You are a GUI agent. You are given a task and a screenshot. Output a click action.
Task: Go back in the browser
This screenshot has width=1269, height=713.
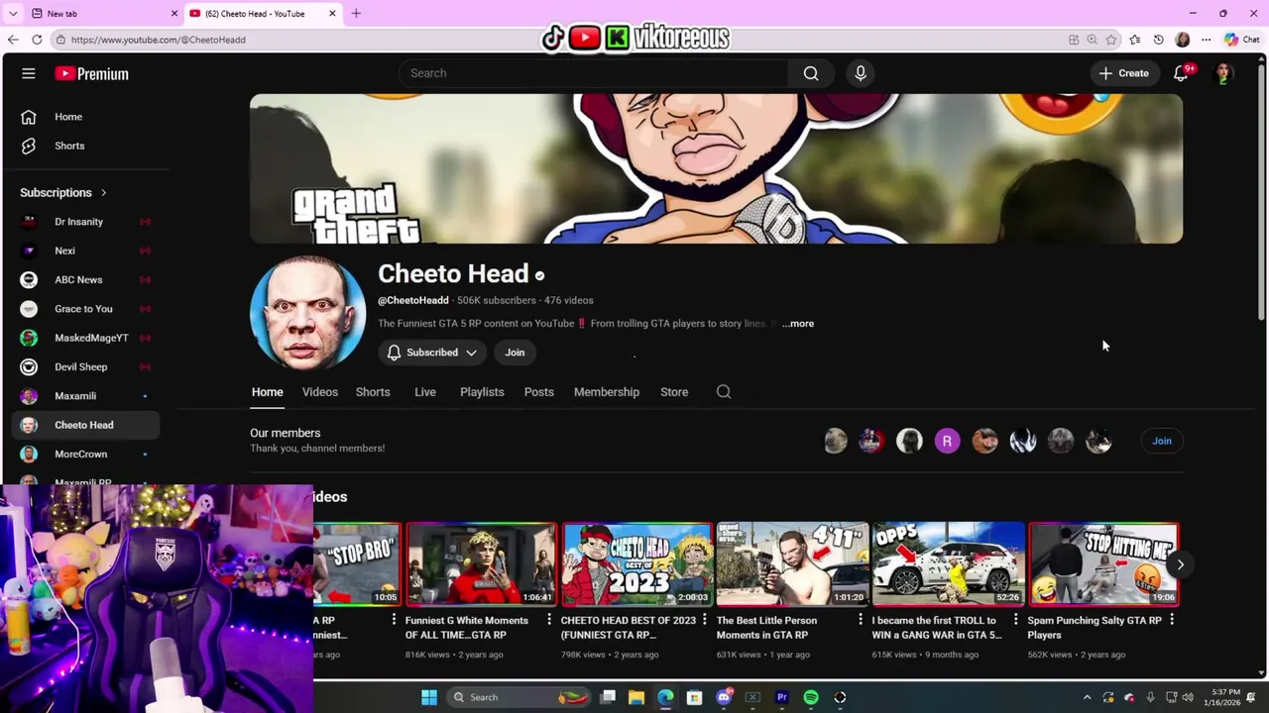click(13, 40)
